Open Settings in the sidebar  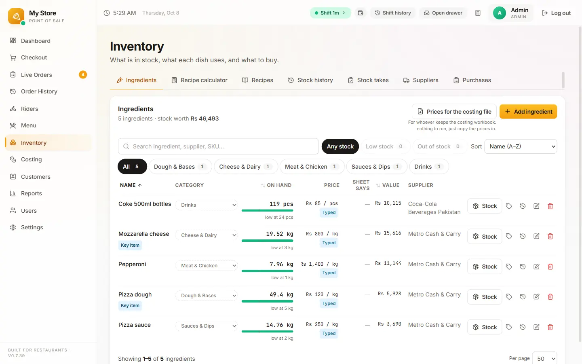coord(48,227)
